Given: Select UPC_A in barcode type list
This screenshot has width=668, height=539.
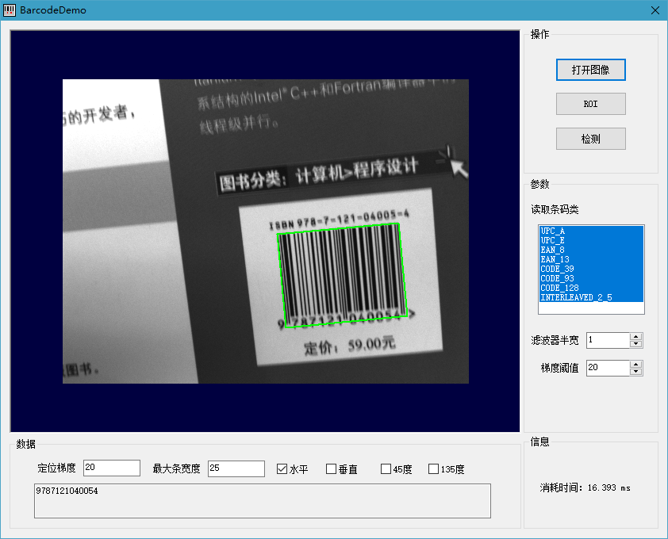Looking at the screenshot, I should coord(591,231).
